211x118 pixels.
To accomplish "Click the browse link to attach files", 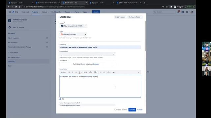I will pyautogui.click(x=96, y=64).
